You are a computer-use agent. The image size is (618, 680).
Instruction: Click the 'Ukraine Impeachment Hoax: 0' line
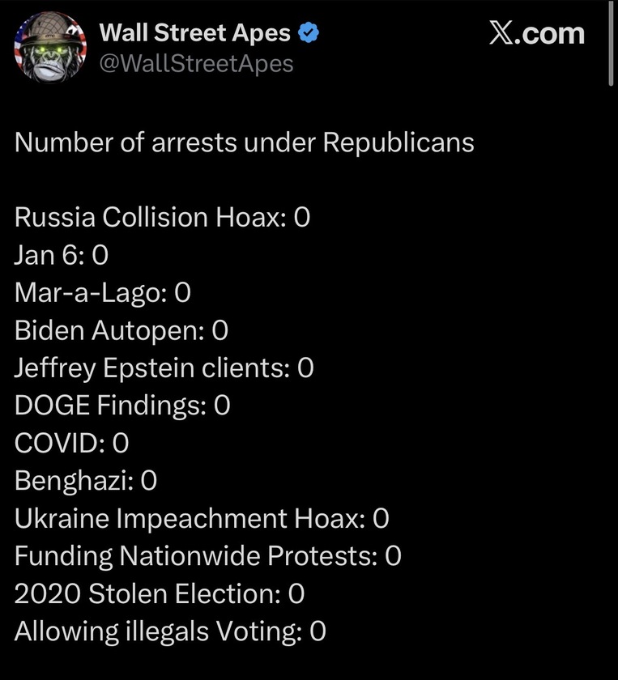pos(202,518)
